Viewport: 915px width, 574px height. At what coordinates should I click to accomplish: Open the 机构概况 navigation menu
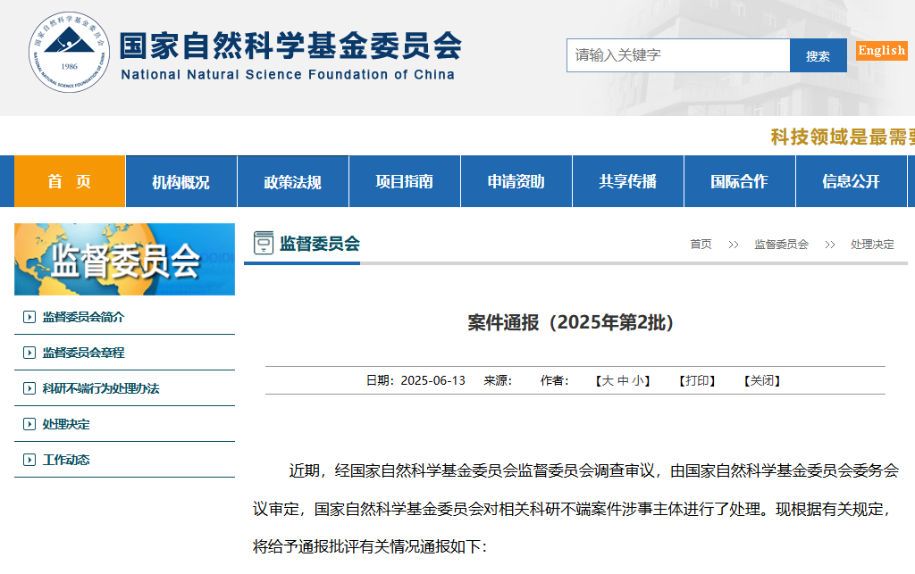[x=180, y=181]
